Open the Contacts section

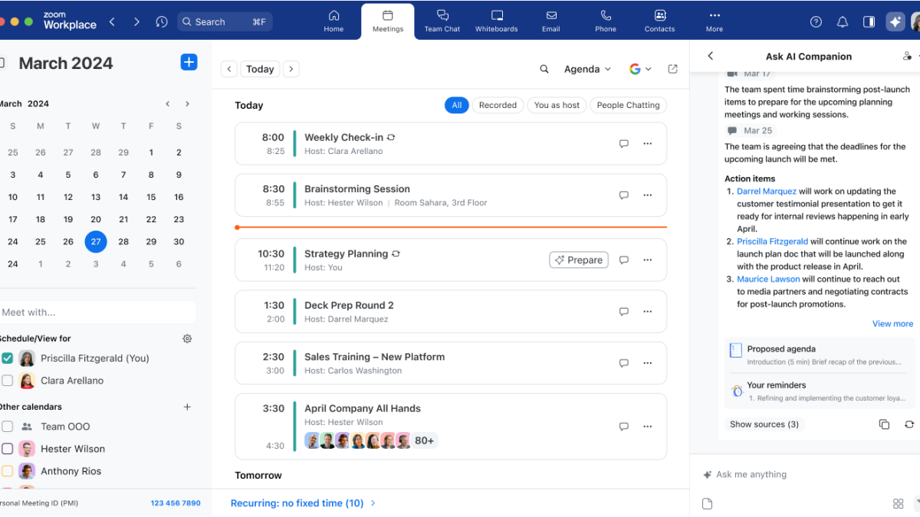659,21
